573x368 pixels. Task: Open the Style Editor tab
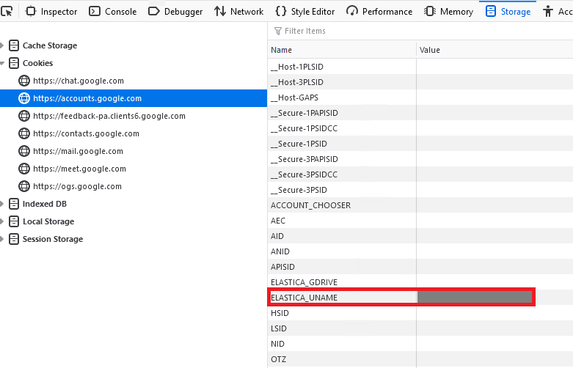pyautogui.click(x=304, y=11)
